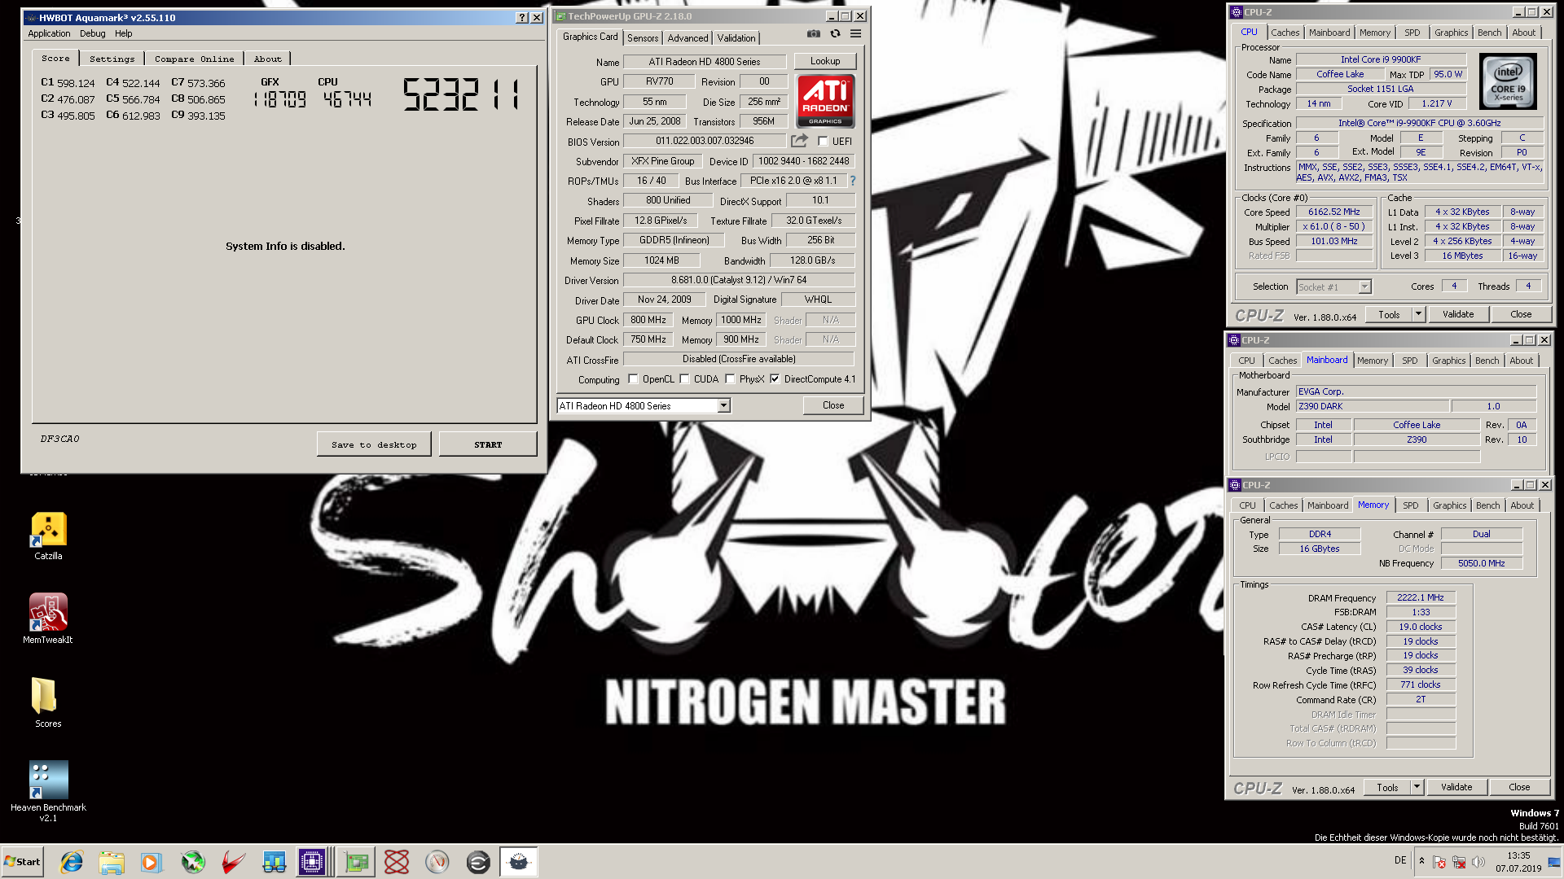Switch to the Compare Online tab

tap(194, 59)
